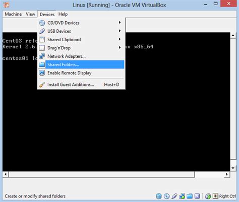
Task: Click the hard disk activity icon in status bar
Action: click(159, 196)
